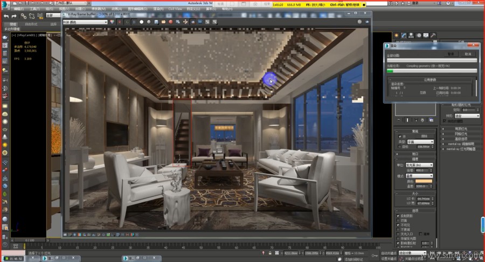Collapse the 选项 (Options) rollout header

(415, 211)
